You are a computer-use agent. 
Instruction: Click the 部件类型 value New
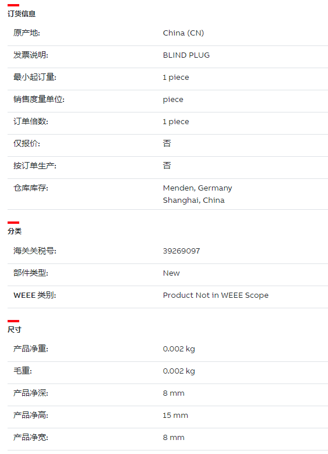click(x=171, y=273)
